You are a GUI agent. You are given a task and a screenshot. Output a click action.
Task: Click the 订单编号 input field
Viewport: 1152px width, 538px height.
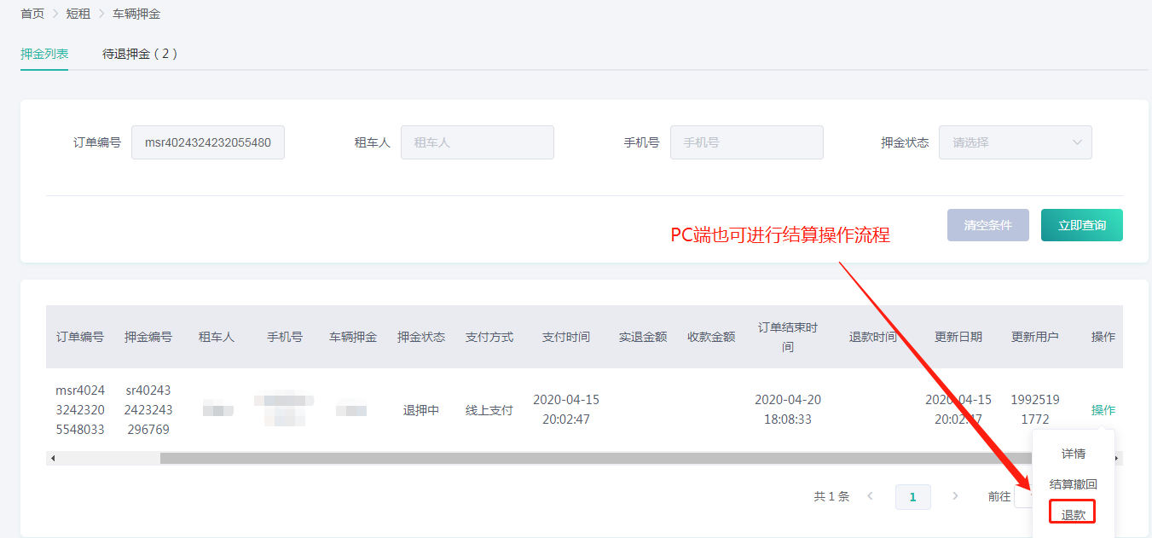tap(207, 142)
